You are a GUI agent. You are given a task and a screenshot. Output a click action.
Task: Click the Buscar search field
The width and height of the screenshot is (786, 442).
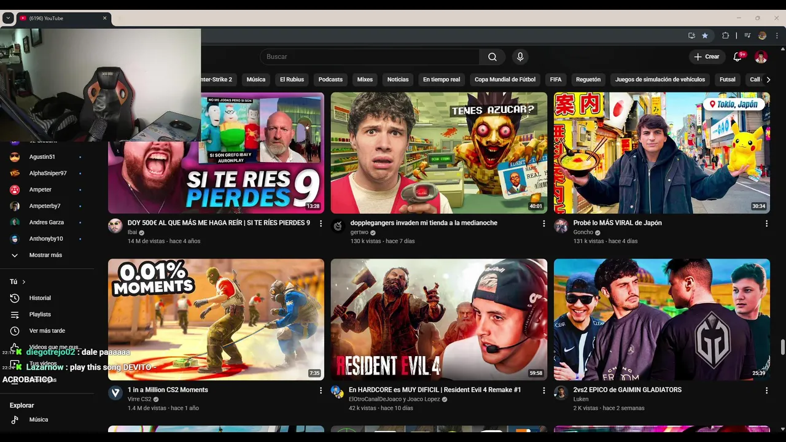coord(370,56)
